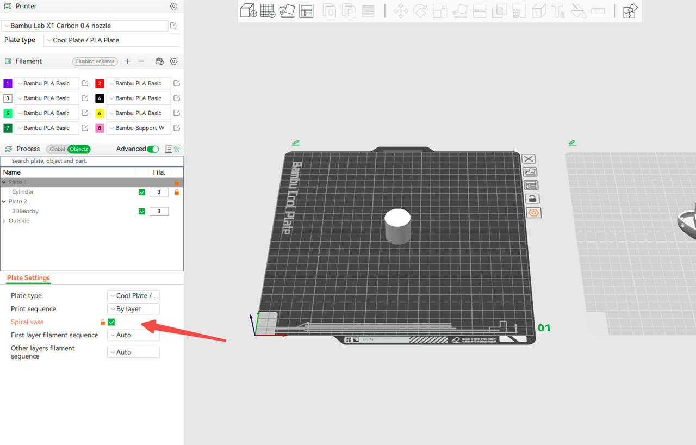Click plate 01 arrange side icon
Image resolution: width=696 pixels, height=445 pixels.
(x=531, y=185)
